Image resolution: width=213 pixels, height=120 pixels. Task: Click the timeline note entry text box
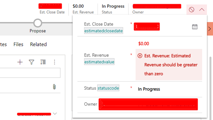pyautogui.click(x=30, y=73)
